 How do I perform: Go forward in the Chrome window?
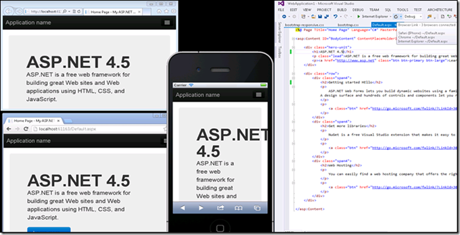tap(17, 129)
